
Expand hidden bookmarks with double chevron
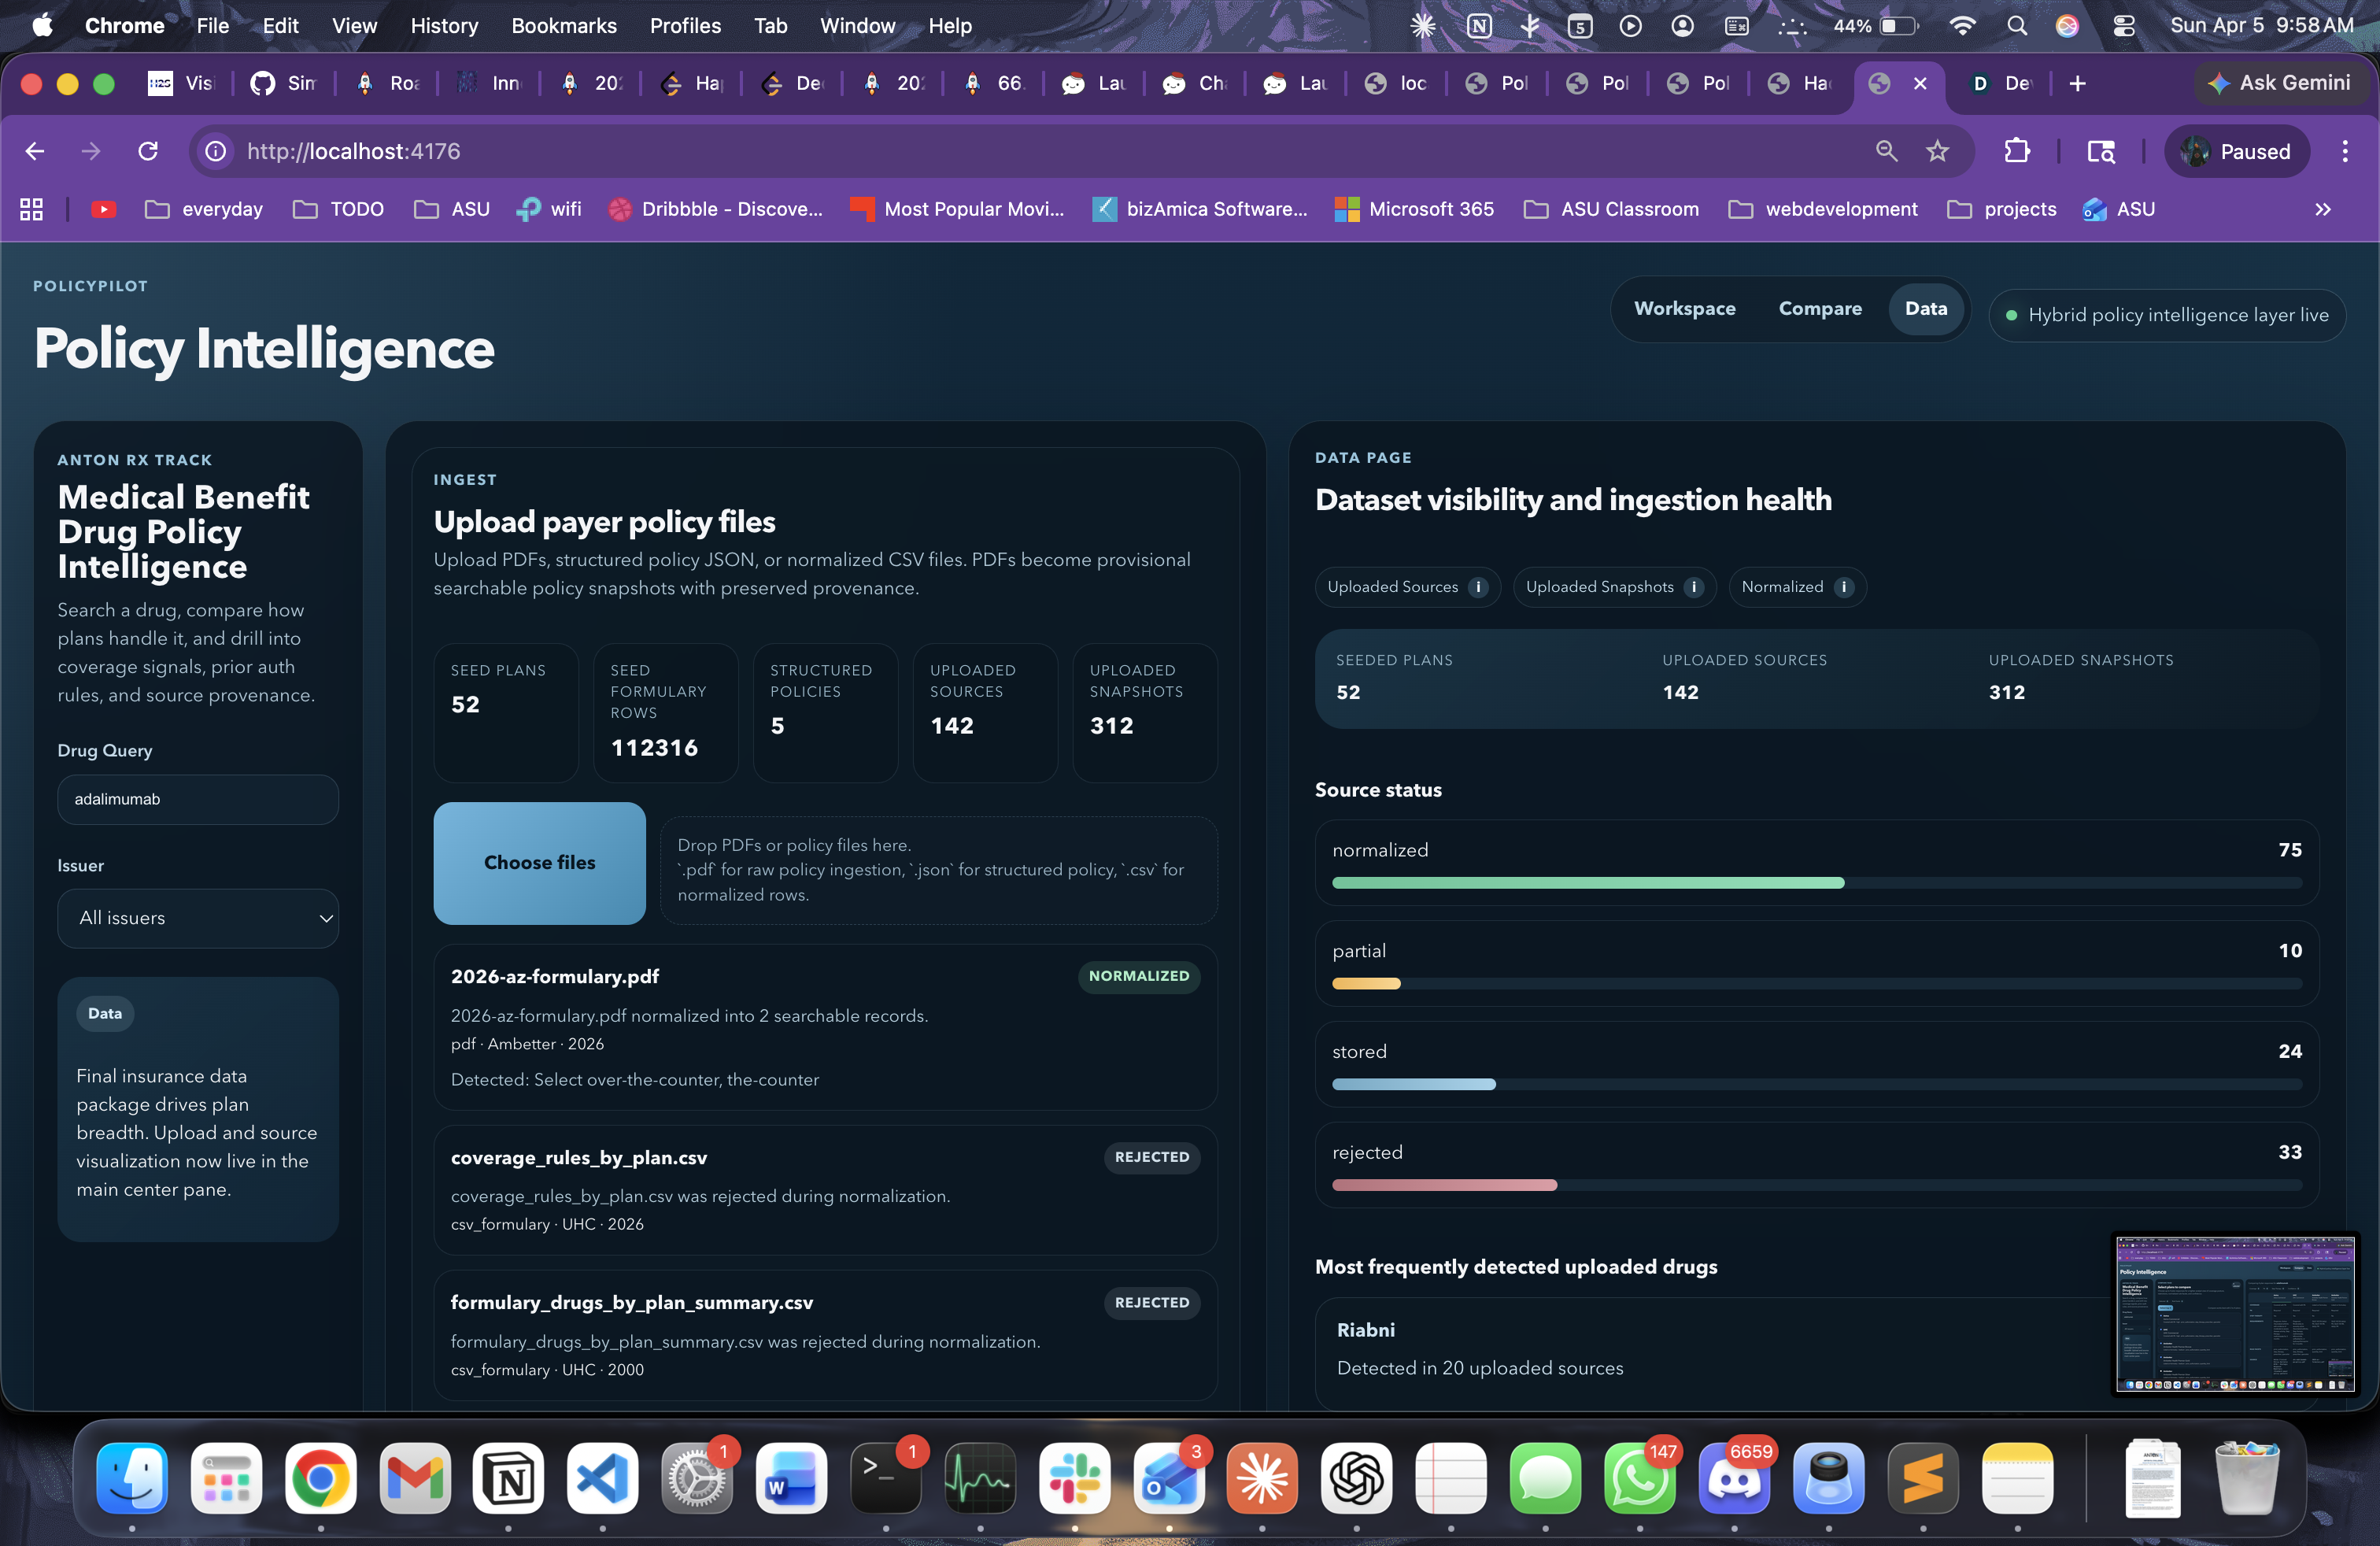coord(2322,209)
